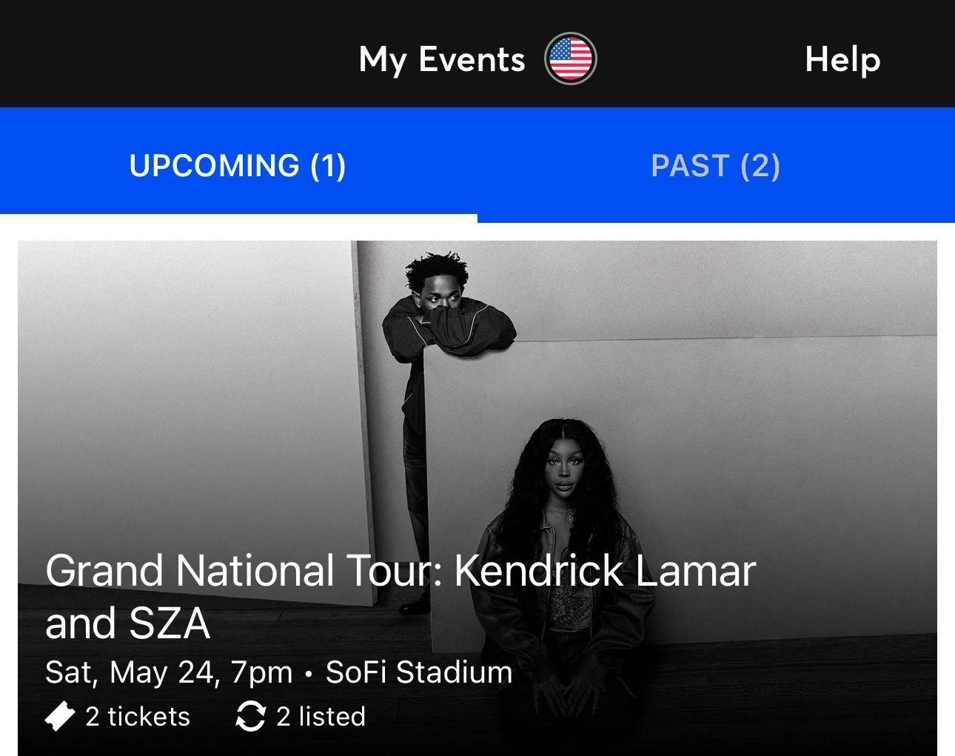This screenshot has width=955, height=756.
Task: Click the SoFi Stadium venue name
Action: pos(419,672)
